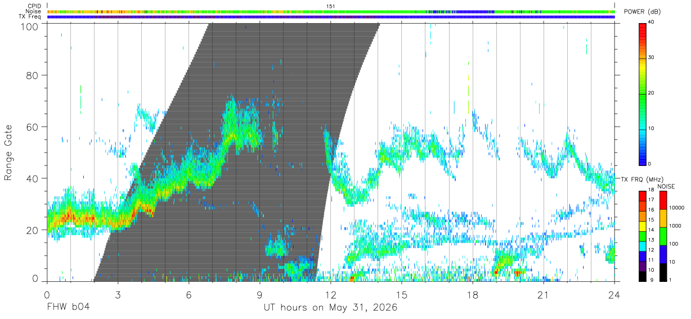
Task: Click the 'FHW b04' radar label
Action: point(68,308)
